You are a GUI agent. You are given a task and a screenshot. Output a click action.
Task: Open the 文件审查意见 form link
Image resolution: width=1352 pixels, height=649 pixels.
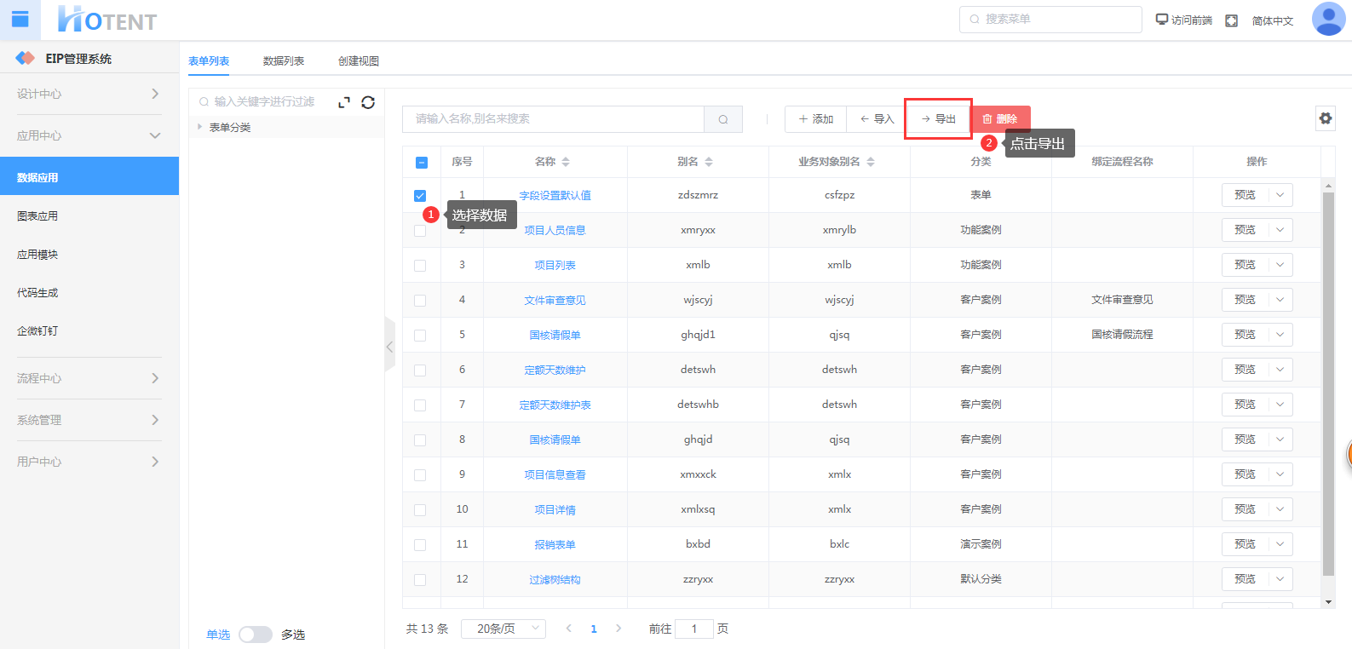pyautogui.click(x=555, y=301)
